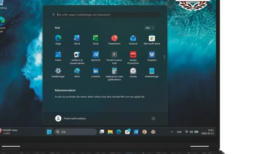This screenshot has width=274, height=154.
Task: Open the power options button
Action: 153,119
